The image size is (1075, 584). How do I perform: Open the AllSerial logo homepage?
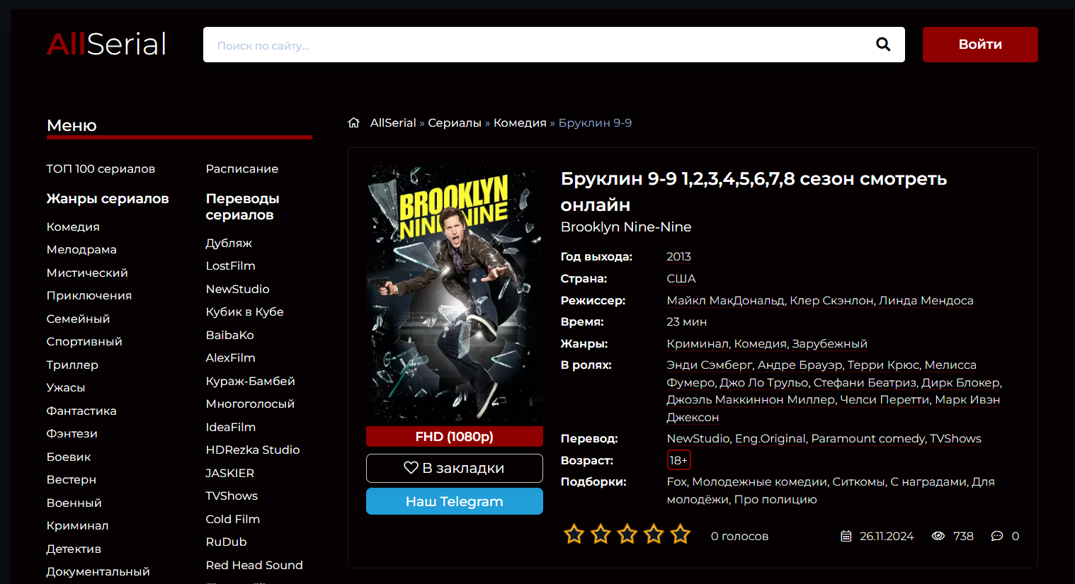106,44
